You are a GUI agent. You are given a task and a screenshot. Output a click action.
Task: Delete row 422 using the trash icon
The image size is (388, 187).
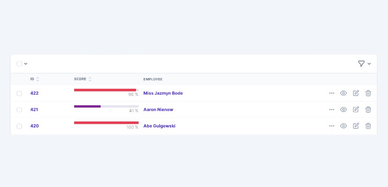(x=368, y=93)
